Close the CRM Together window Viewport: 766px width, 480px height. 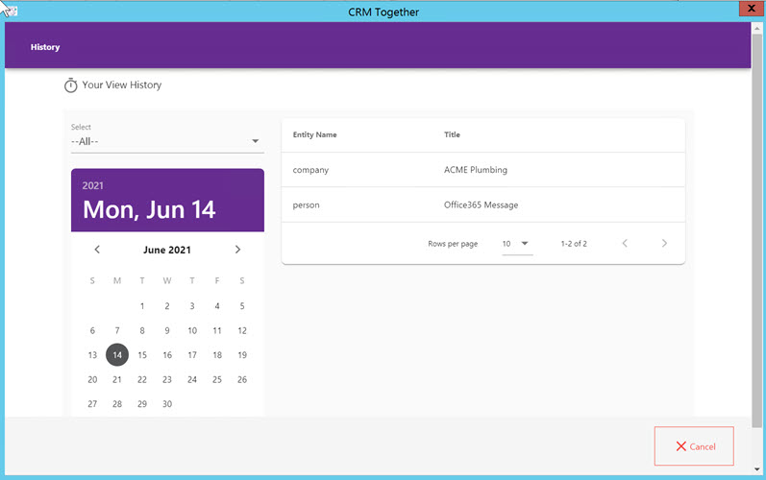752,9
